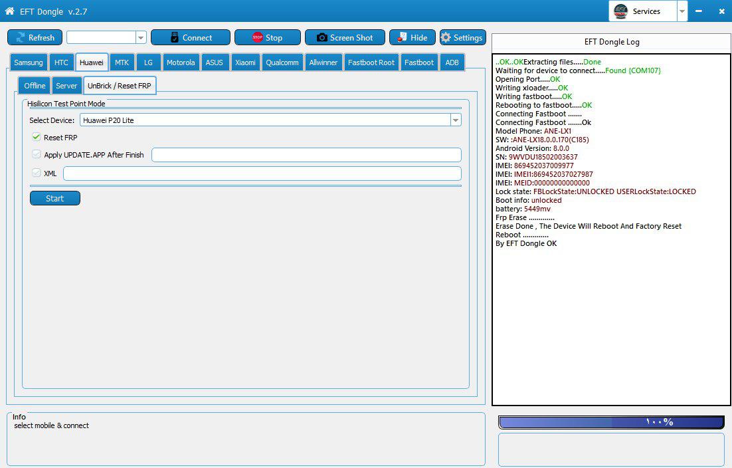
Task: Select the Offline sub-tab
Action: point(35,86)
